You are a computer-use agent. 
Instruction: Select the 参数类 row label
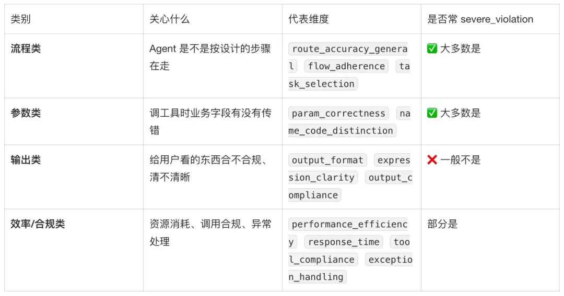pos(26,113)
